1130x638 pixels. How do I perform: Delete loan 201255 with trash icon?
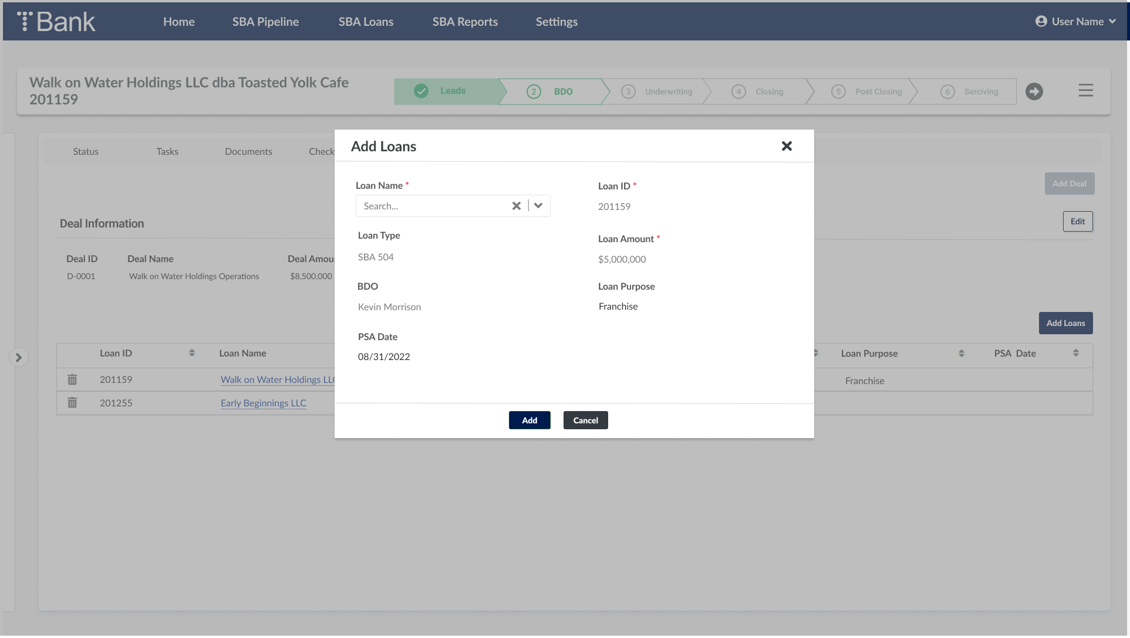[x=72, y=403]
